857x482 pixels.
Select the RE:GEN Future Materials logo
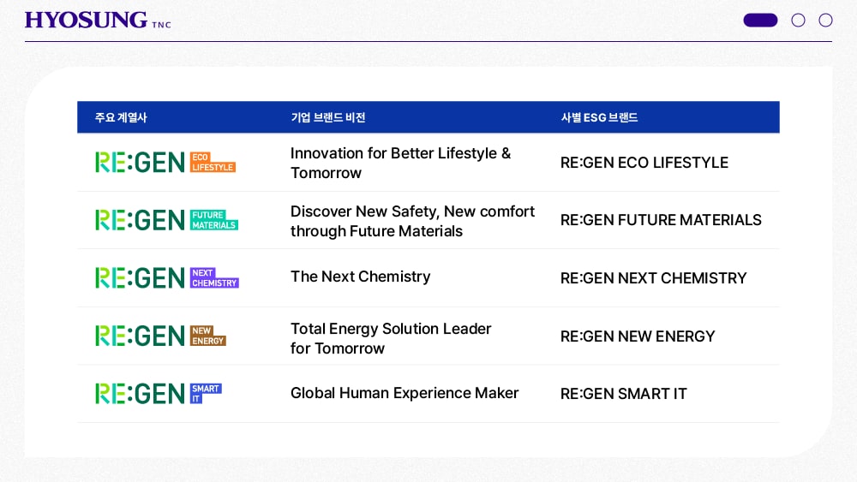[x=167, y=220]
